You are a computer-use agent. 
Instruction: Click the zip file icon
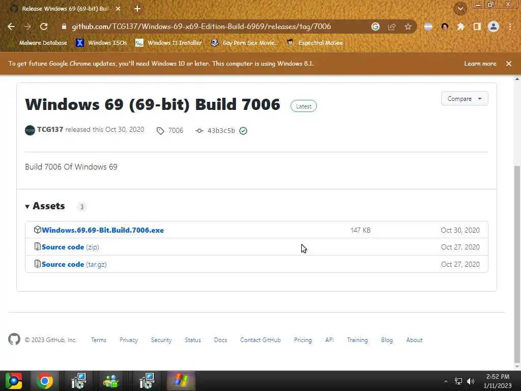tap(38, 247)
